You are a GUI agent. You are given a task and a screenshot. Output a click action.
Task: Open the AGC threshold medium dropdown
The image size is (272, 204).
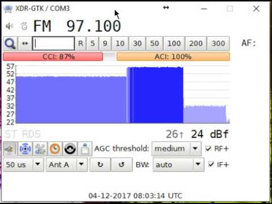pyautogui.click(x=176, y=148)
